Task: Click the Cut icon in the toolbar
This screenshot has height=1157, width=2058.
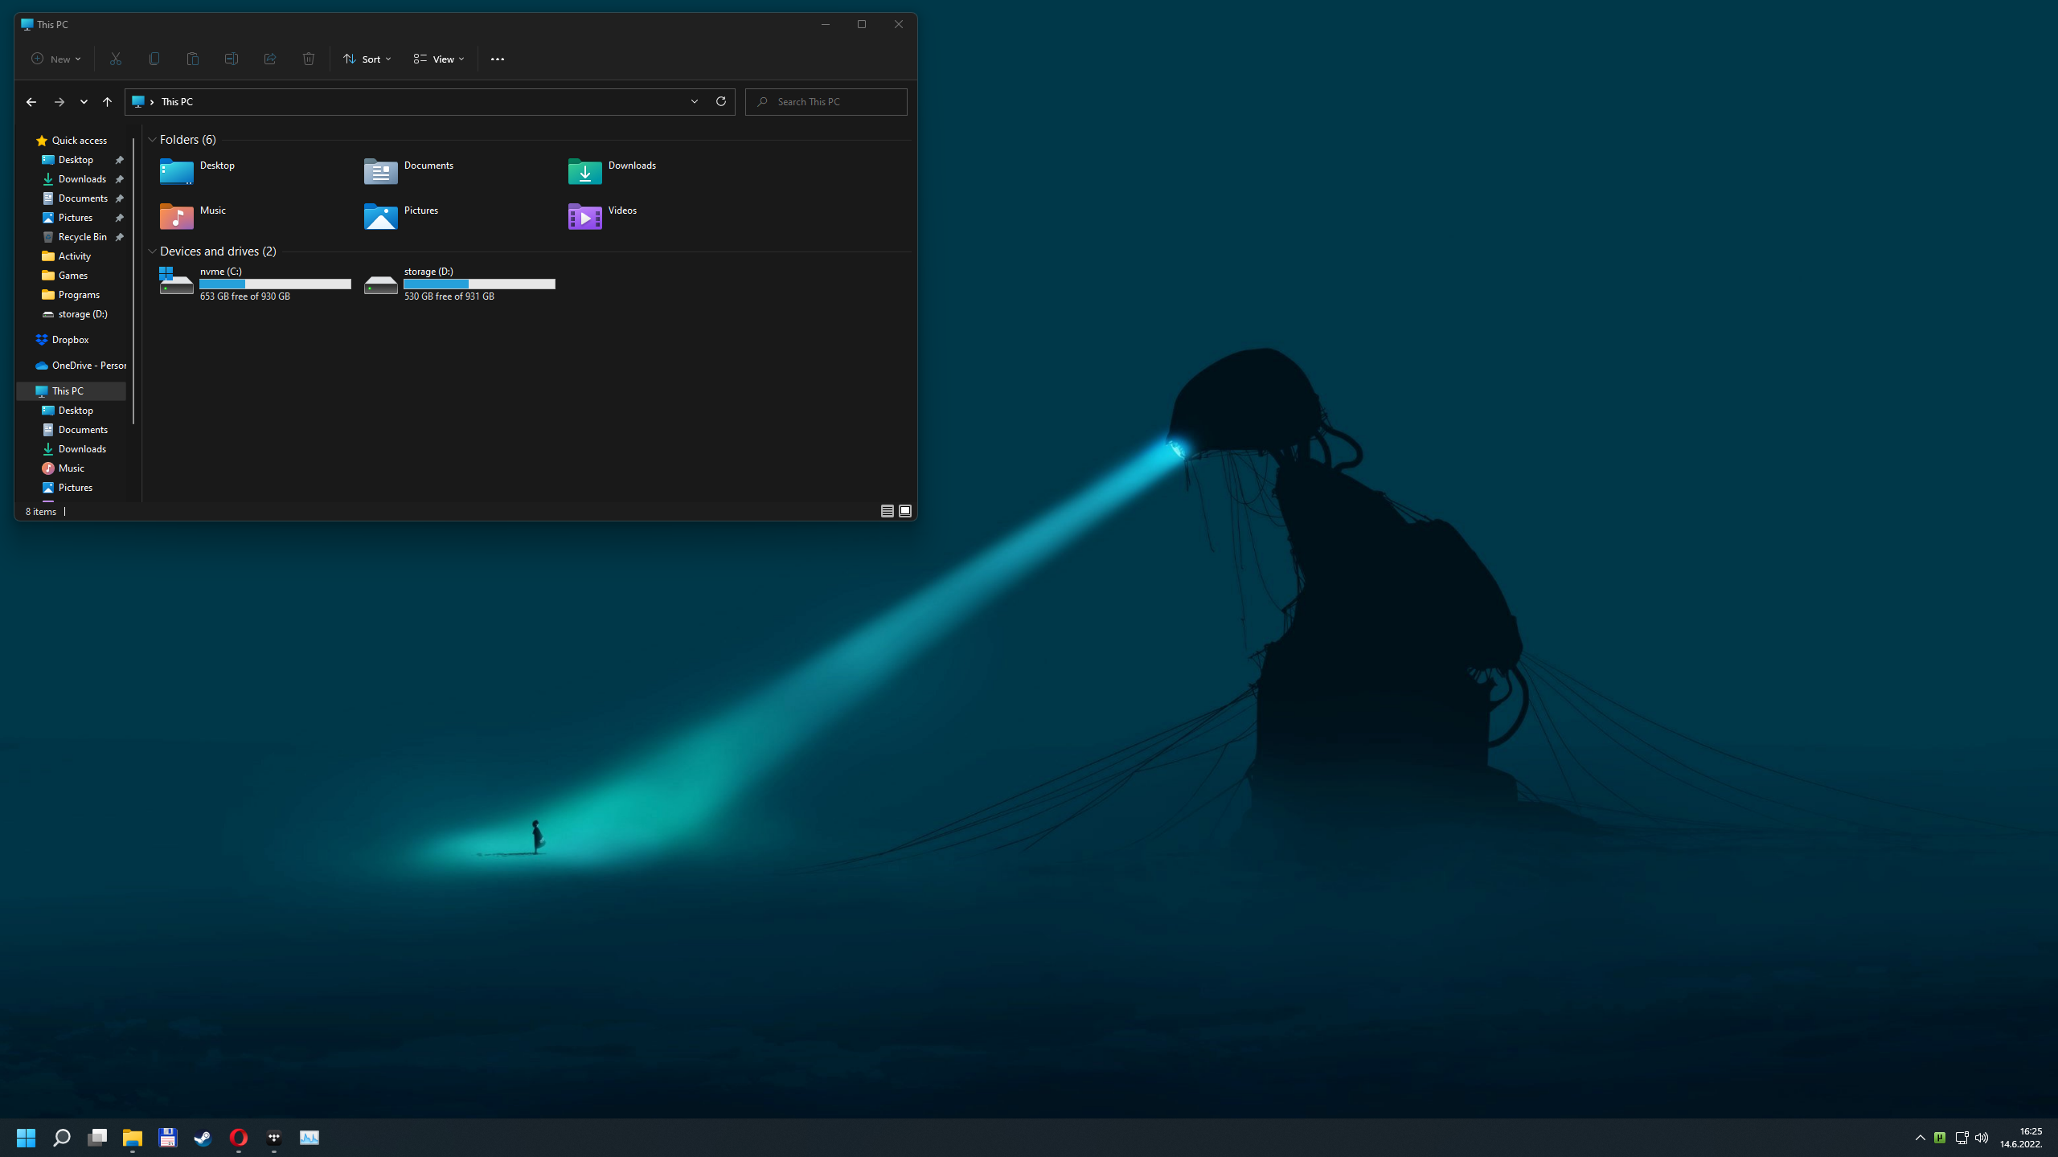Action: tap(116, 59)
